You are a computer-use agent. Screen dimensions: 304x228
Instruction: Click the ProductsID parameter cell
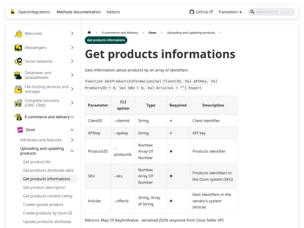click(x=98, y=151)
